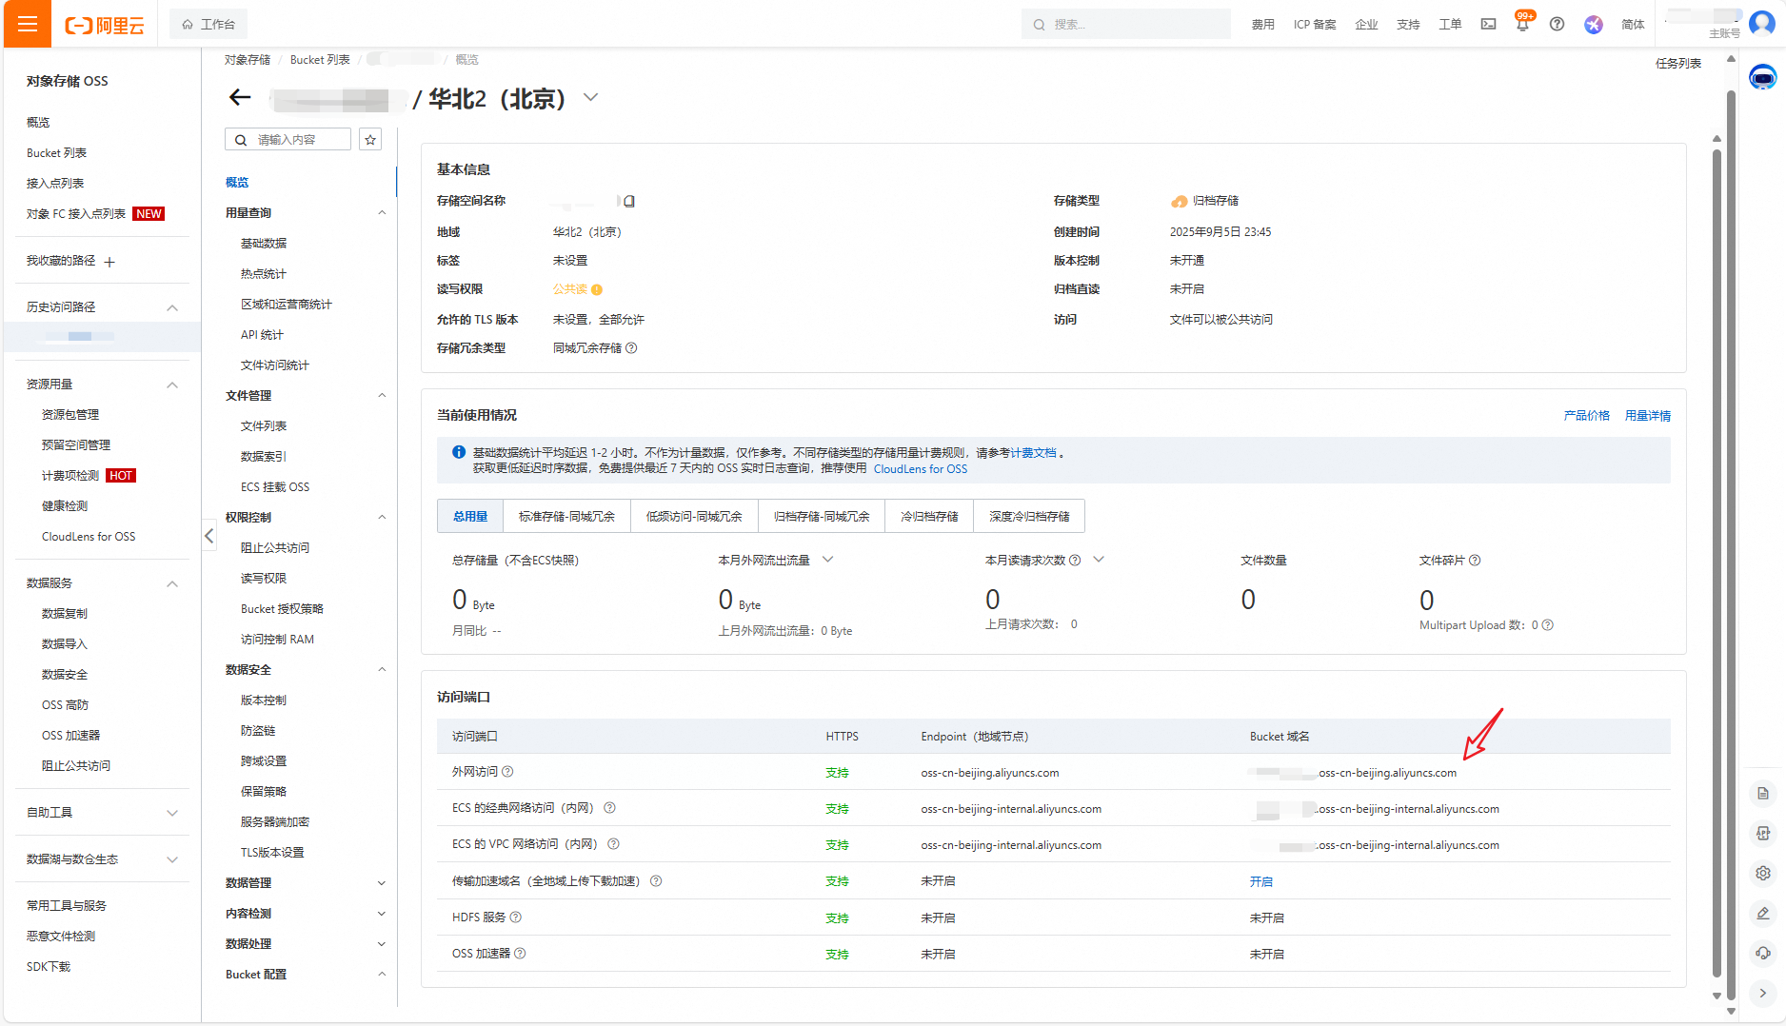Open the customer service headset icon
This screenshot has width=1786, height=1026.
pos(1762,953)
